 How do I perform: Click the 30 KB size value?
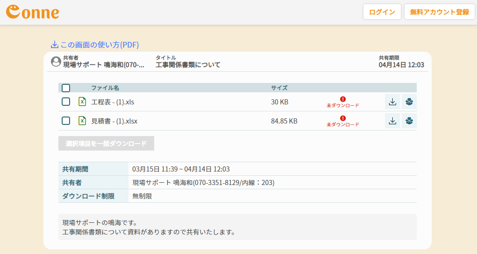279,102
